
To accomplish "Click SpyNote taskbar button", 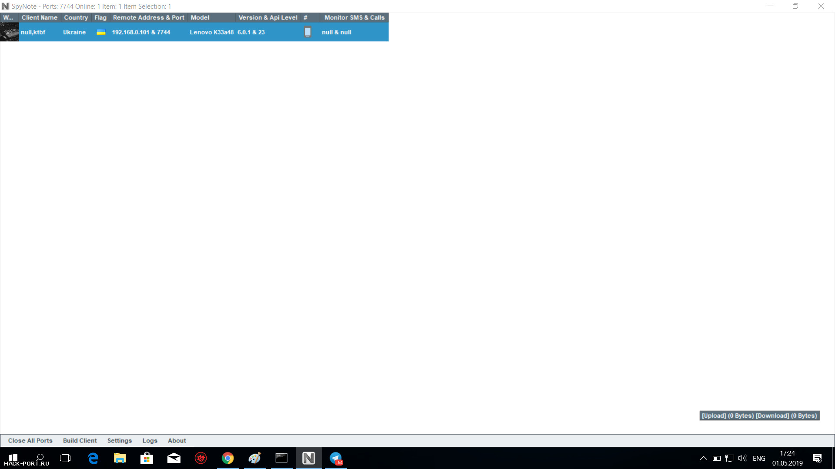I will coord(309,458).
